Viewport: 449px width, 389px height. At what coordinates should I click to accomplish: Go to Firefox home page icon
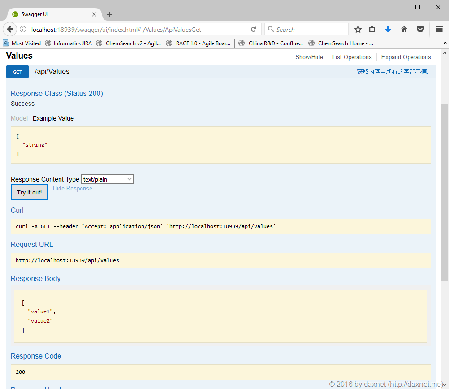(404, 30)
